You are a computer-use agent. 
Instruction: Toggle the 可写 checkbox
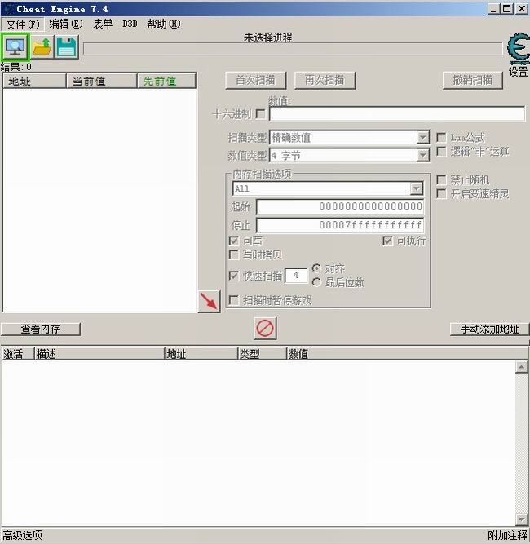click(234, 241)
